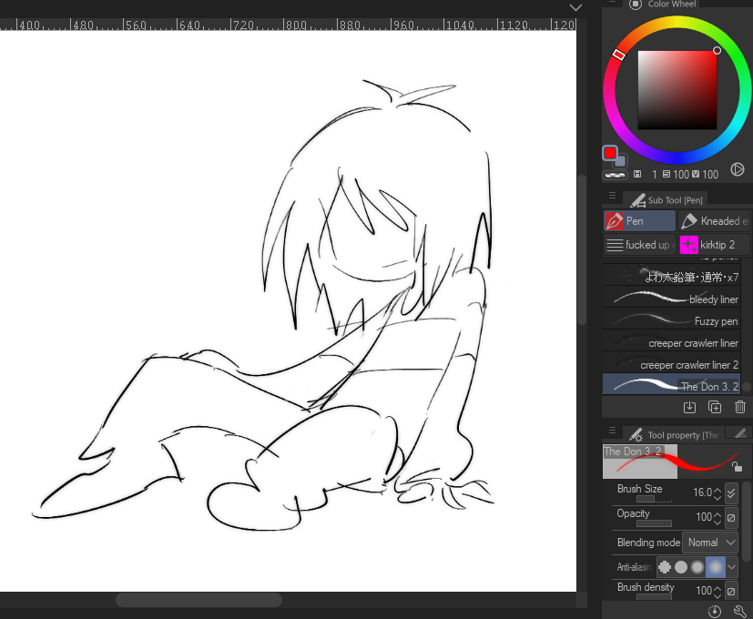
Task: Open Blending mode Normal dropdown
Action: (710, 543)
